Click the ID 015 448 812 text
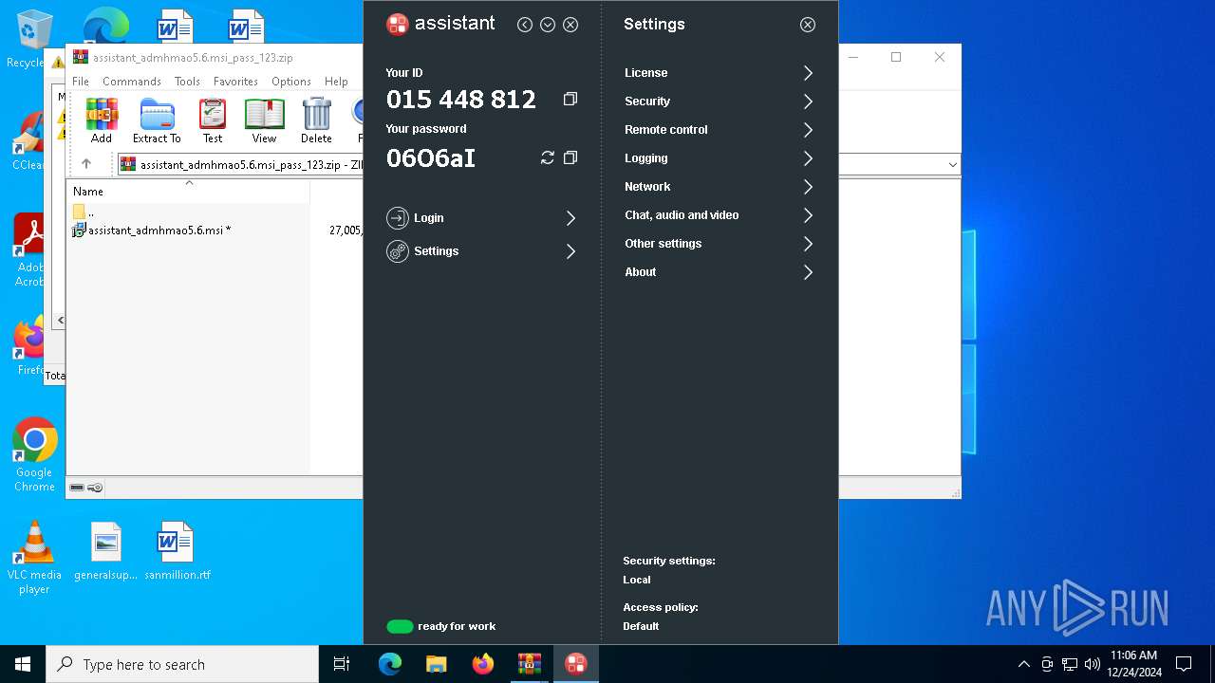Viewport: 1215px width, 683px height. pyautogui.click(x=460, y=99)
